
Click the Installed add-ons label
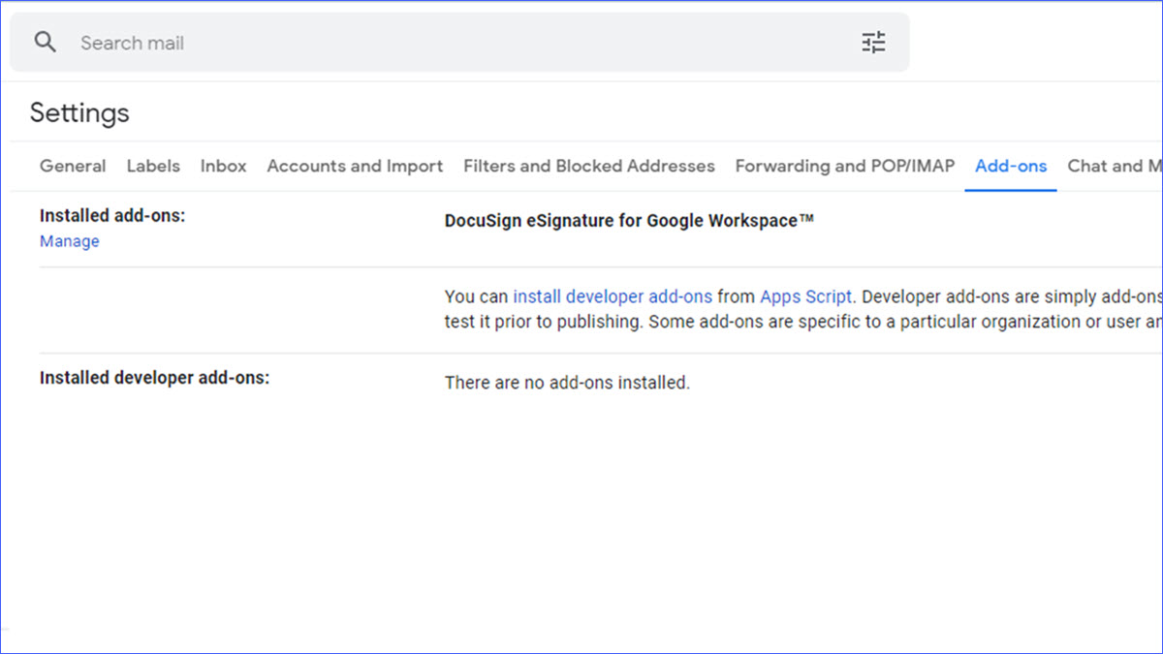111,215
